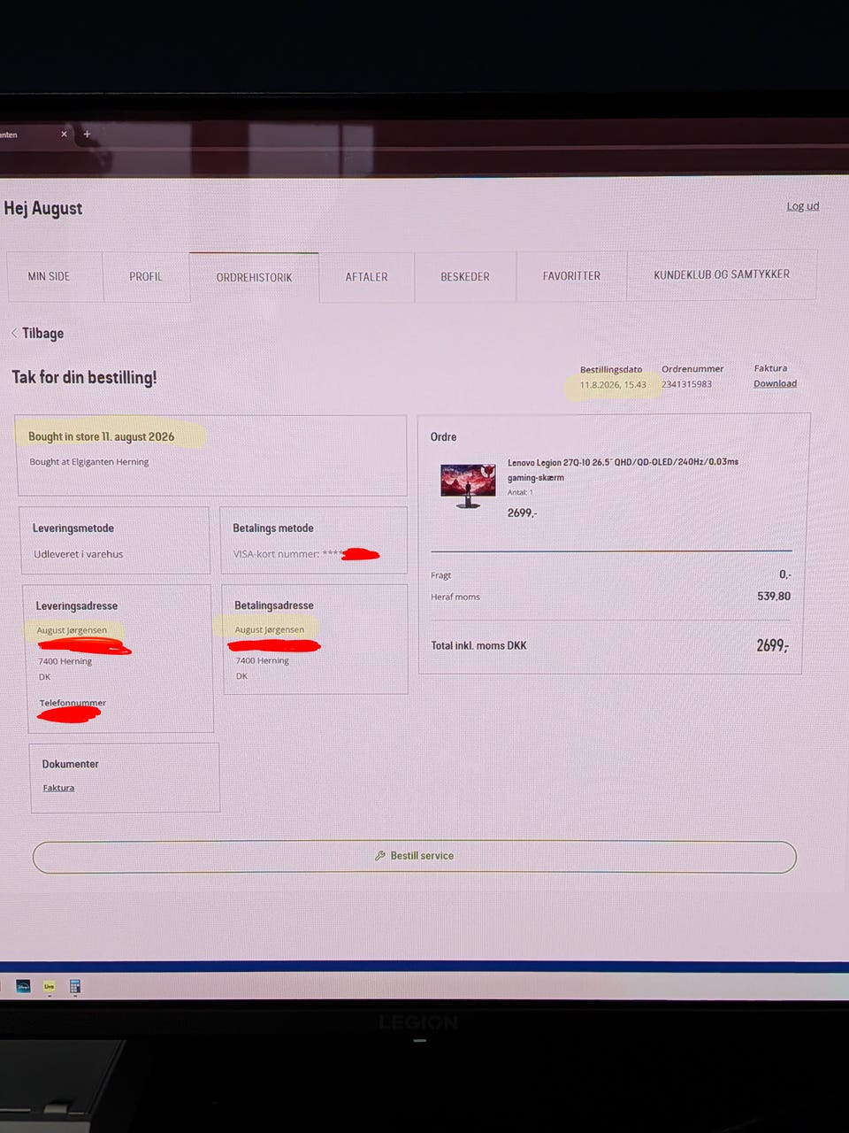Click 7400 Herning under Leveringsadresse
Viewport: 849px width, 1133px height.
pos(65,661)
